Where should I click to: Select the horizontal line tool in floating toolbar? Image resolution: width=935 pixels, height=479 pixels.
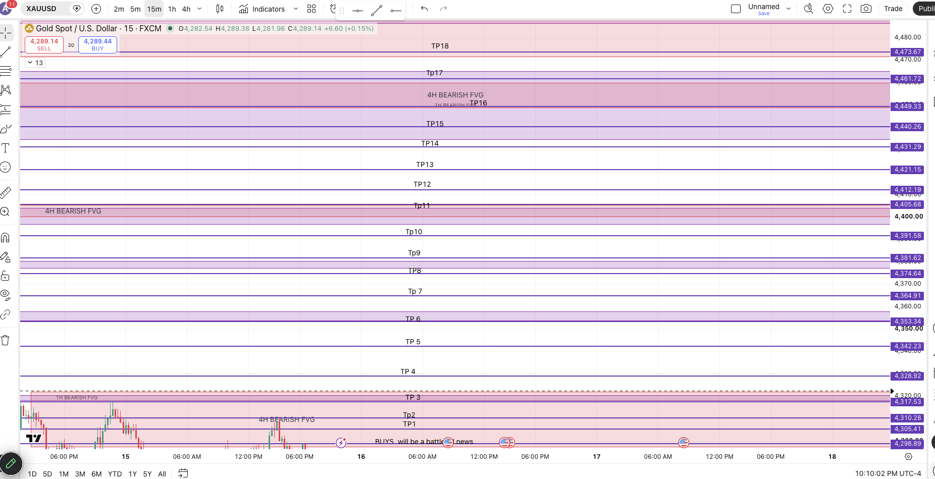(357, 10)
